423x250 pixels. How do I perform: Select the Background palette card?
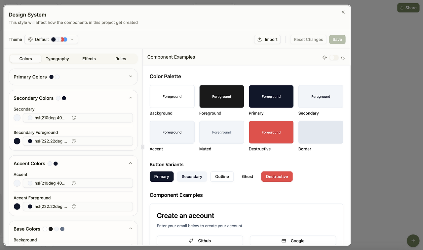(x=172, y=96)
